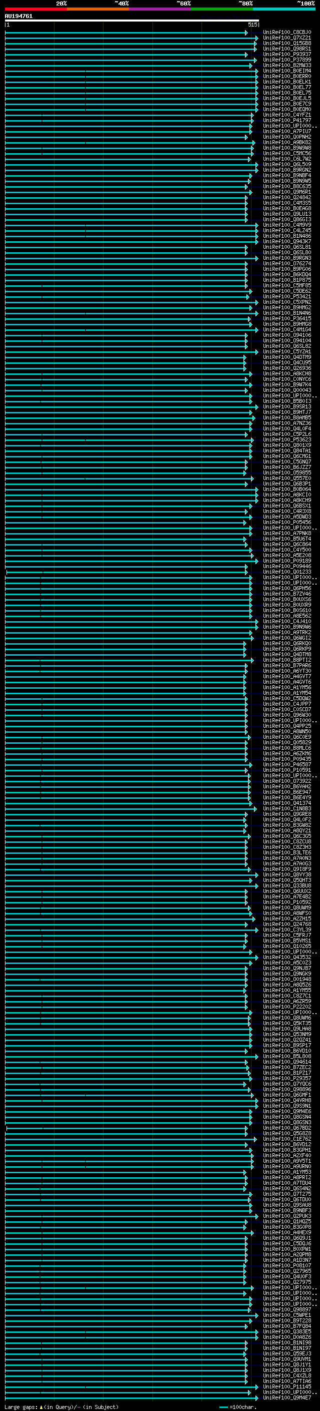This screenshot has height=1411, width=320.
Task: Select label UniRef100_B9RGN2
Action: pos(287,170)
